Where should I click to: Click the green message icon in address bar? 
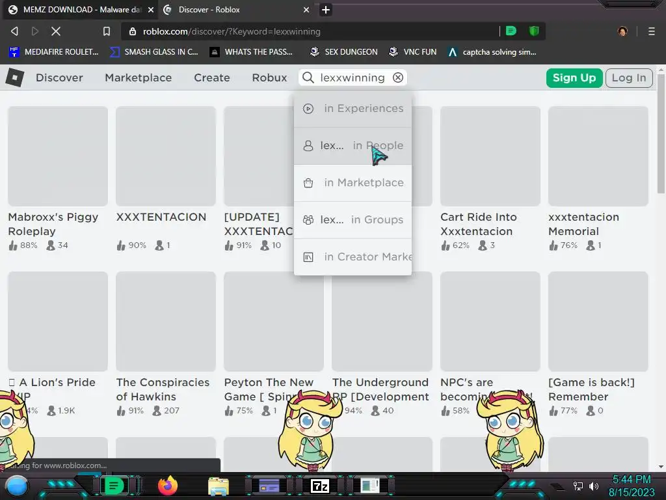pyautogui.click(x=511, y=31)
